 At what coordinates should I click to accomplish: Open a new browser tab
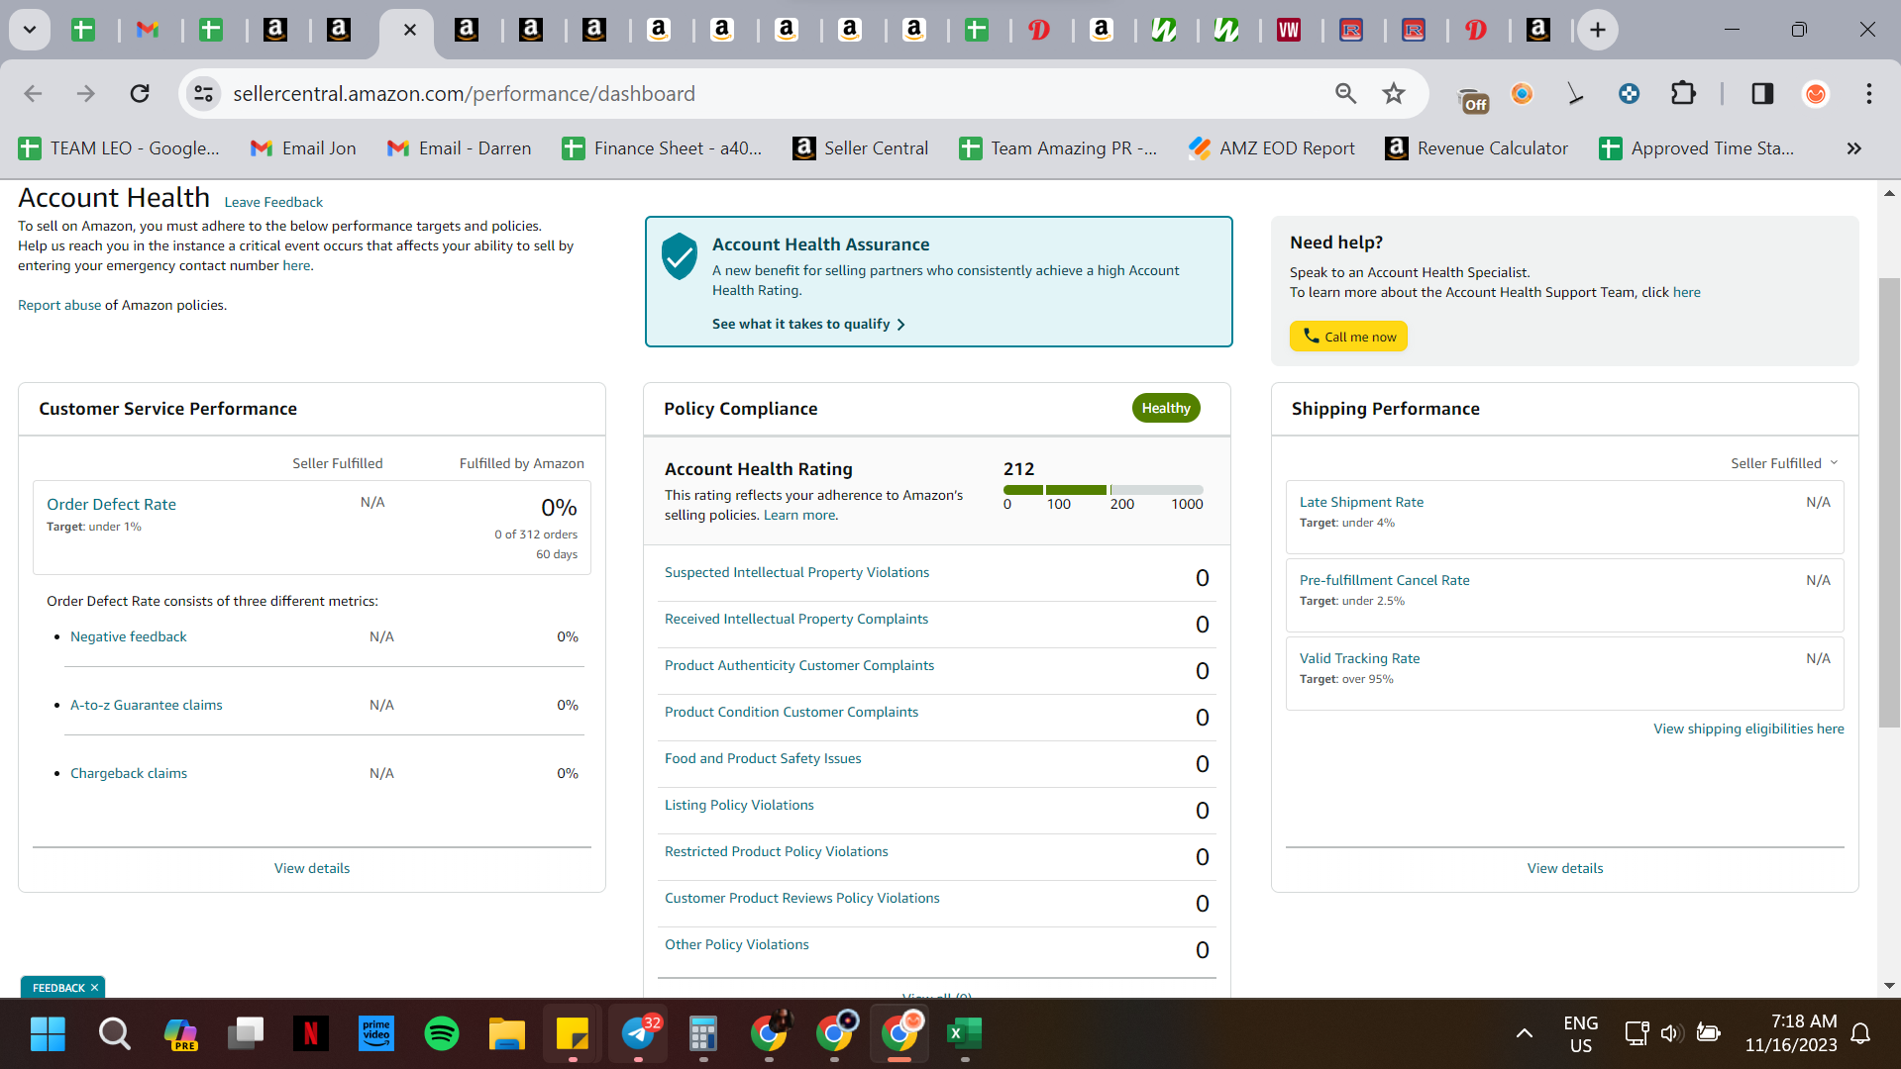pyautogui.click(x=1598, y=30)
